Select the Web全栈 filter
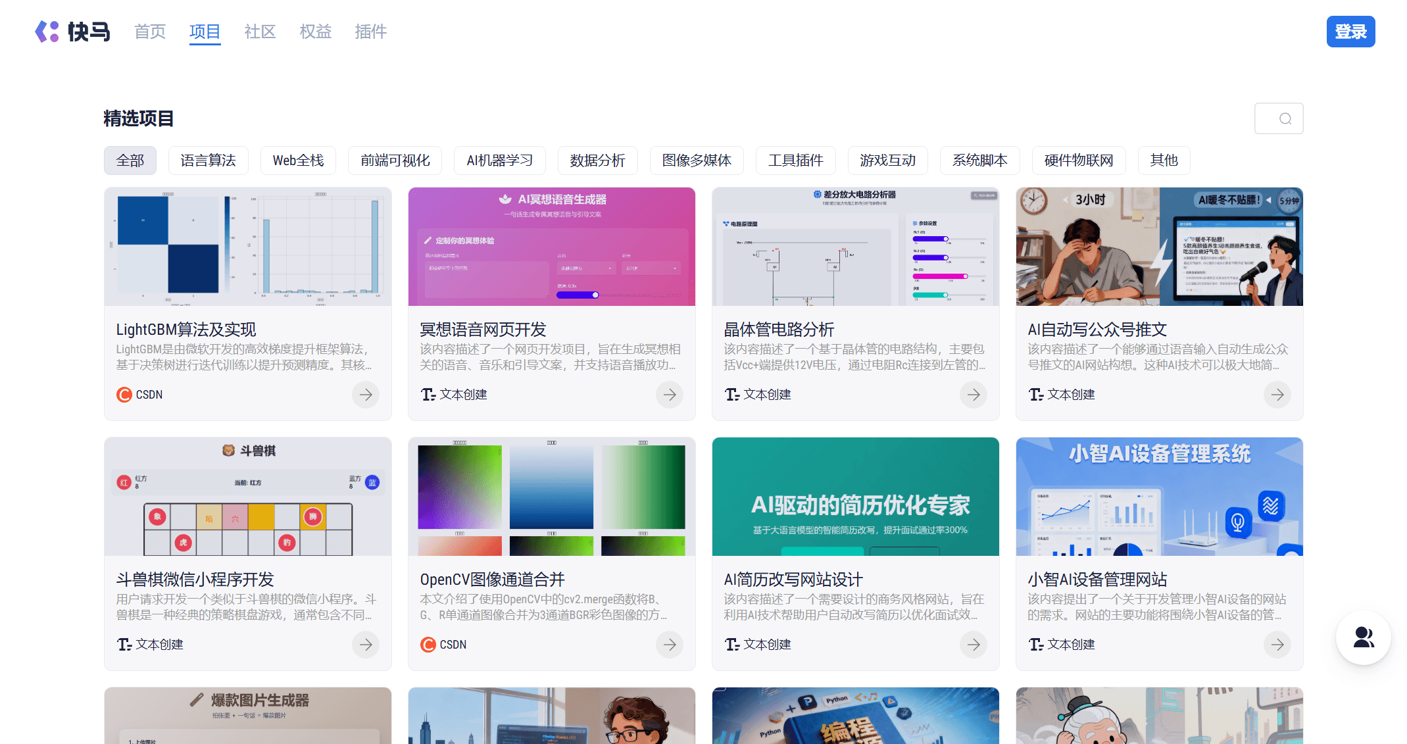Screen dimensions: 1407x744 [x=298, y=160]
